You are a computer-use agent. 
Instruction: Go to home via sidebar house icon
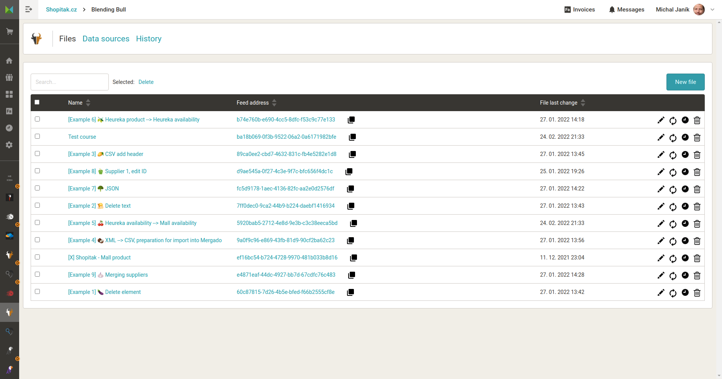[x=9, y=61]
